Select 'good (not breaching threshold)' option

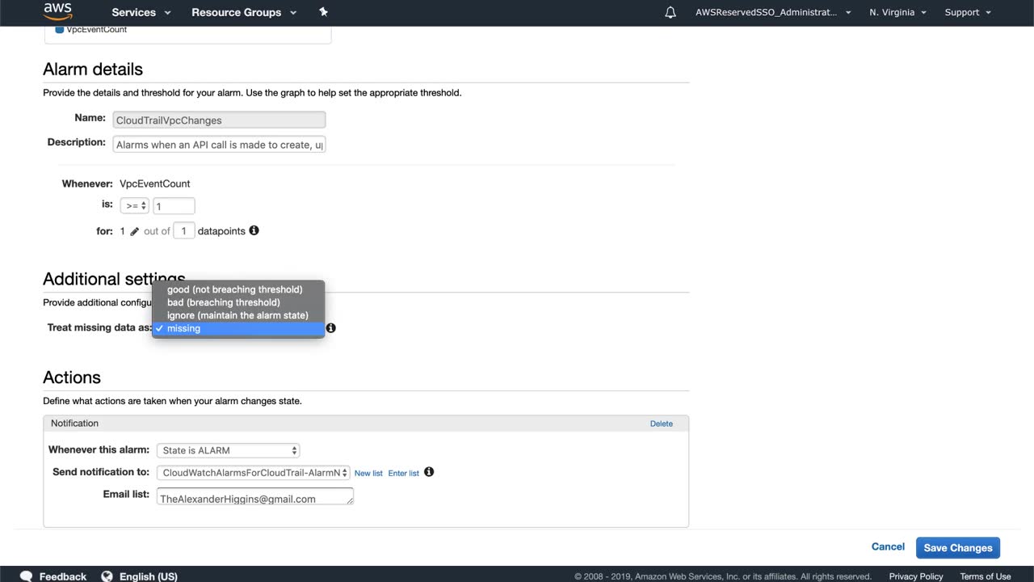pyautogui.click(x=235, y=289)
